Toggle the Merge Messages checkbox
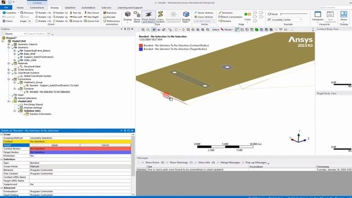This screenshot has height=198, width=352. coord(218,162)
